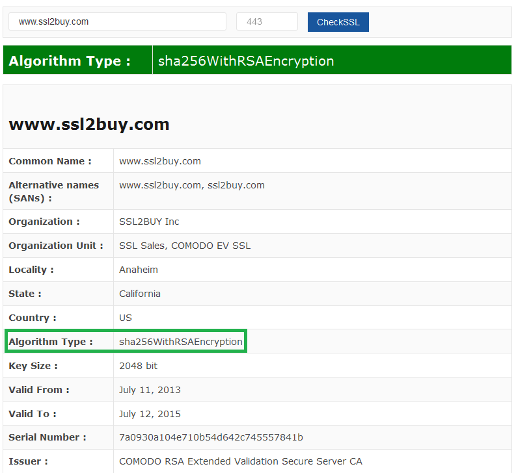Image resolution: width=516 pixels, height=473 pixels.
Task: Click the Organization Unit label
Action: [x=56, y=246]
